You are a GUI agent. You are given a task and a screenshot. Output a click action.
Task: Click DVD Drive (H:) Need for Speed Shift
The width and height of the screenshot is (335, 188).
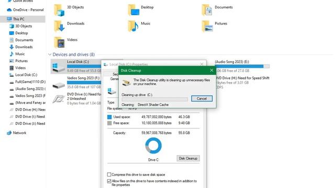(x=243, y=83)
